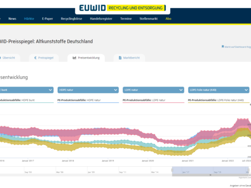
Task: Open the LDPE natur dropdown
Action: [x=154, y=90]
